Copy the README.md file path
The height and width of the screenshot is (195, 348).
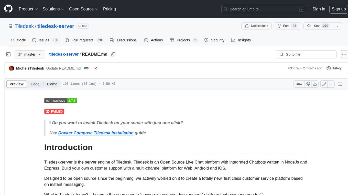coord(113,54)
